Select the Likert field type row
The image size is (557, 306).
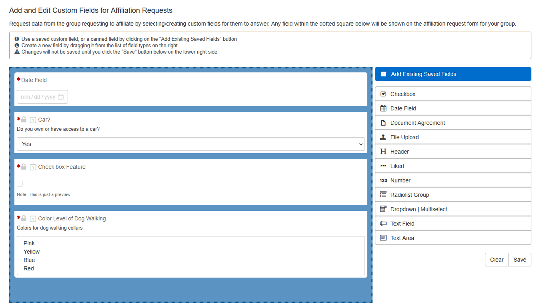click(x=453, y=166)
